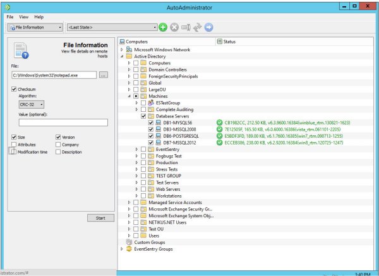This screenshot has height=276, width=379.
Task: Click the gray refresh arrows toolbar icon
Action: click(197, 27)
